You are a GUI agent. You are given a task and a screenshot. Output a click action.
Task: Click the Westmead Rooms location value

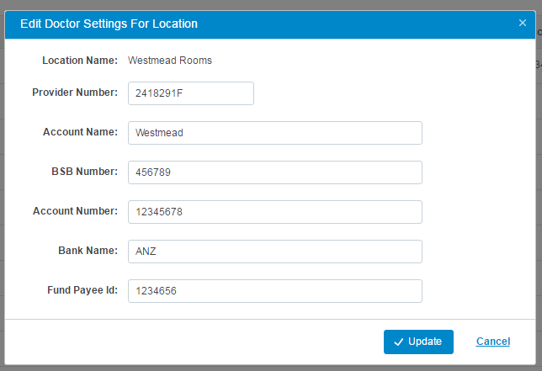[170, 61]
